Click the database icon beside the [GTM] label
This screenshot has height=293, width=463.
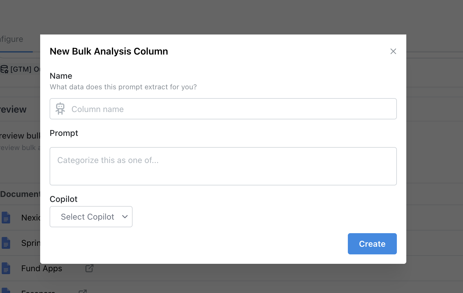pyautogui.click(x=5, y=69)
